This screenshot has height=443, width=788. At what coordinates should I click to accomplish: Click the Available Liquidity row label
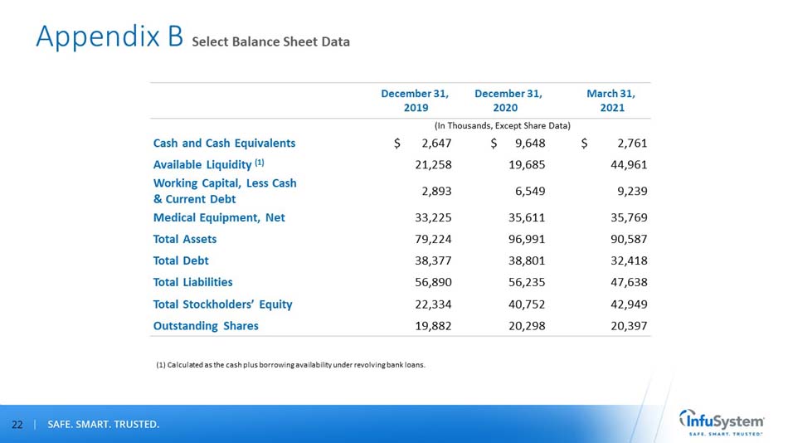208,163
